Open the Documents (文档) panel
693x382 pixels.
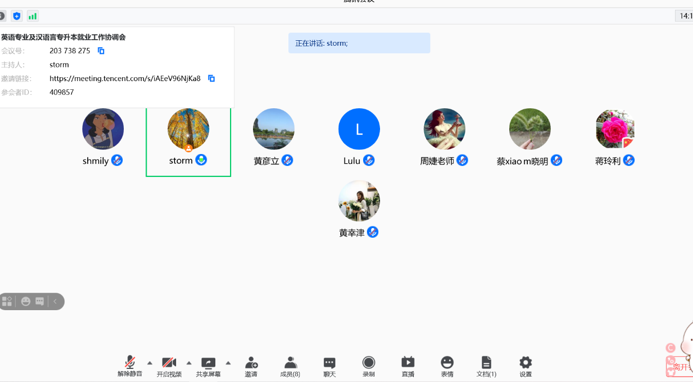tap(486, 363)
